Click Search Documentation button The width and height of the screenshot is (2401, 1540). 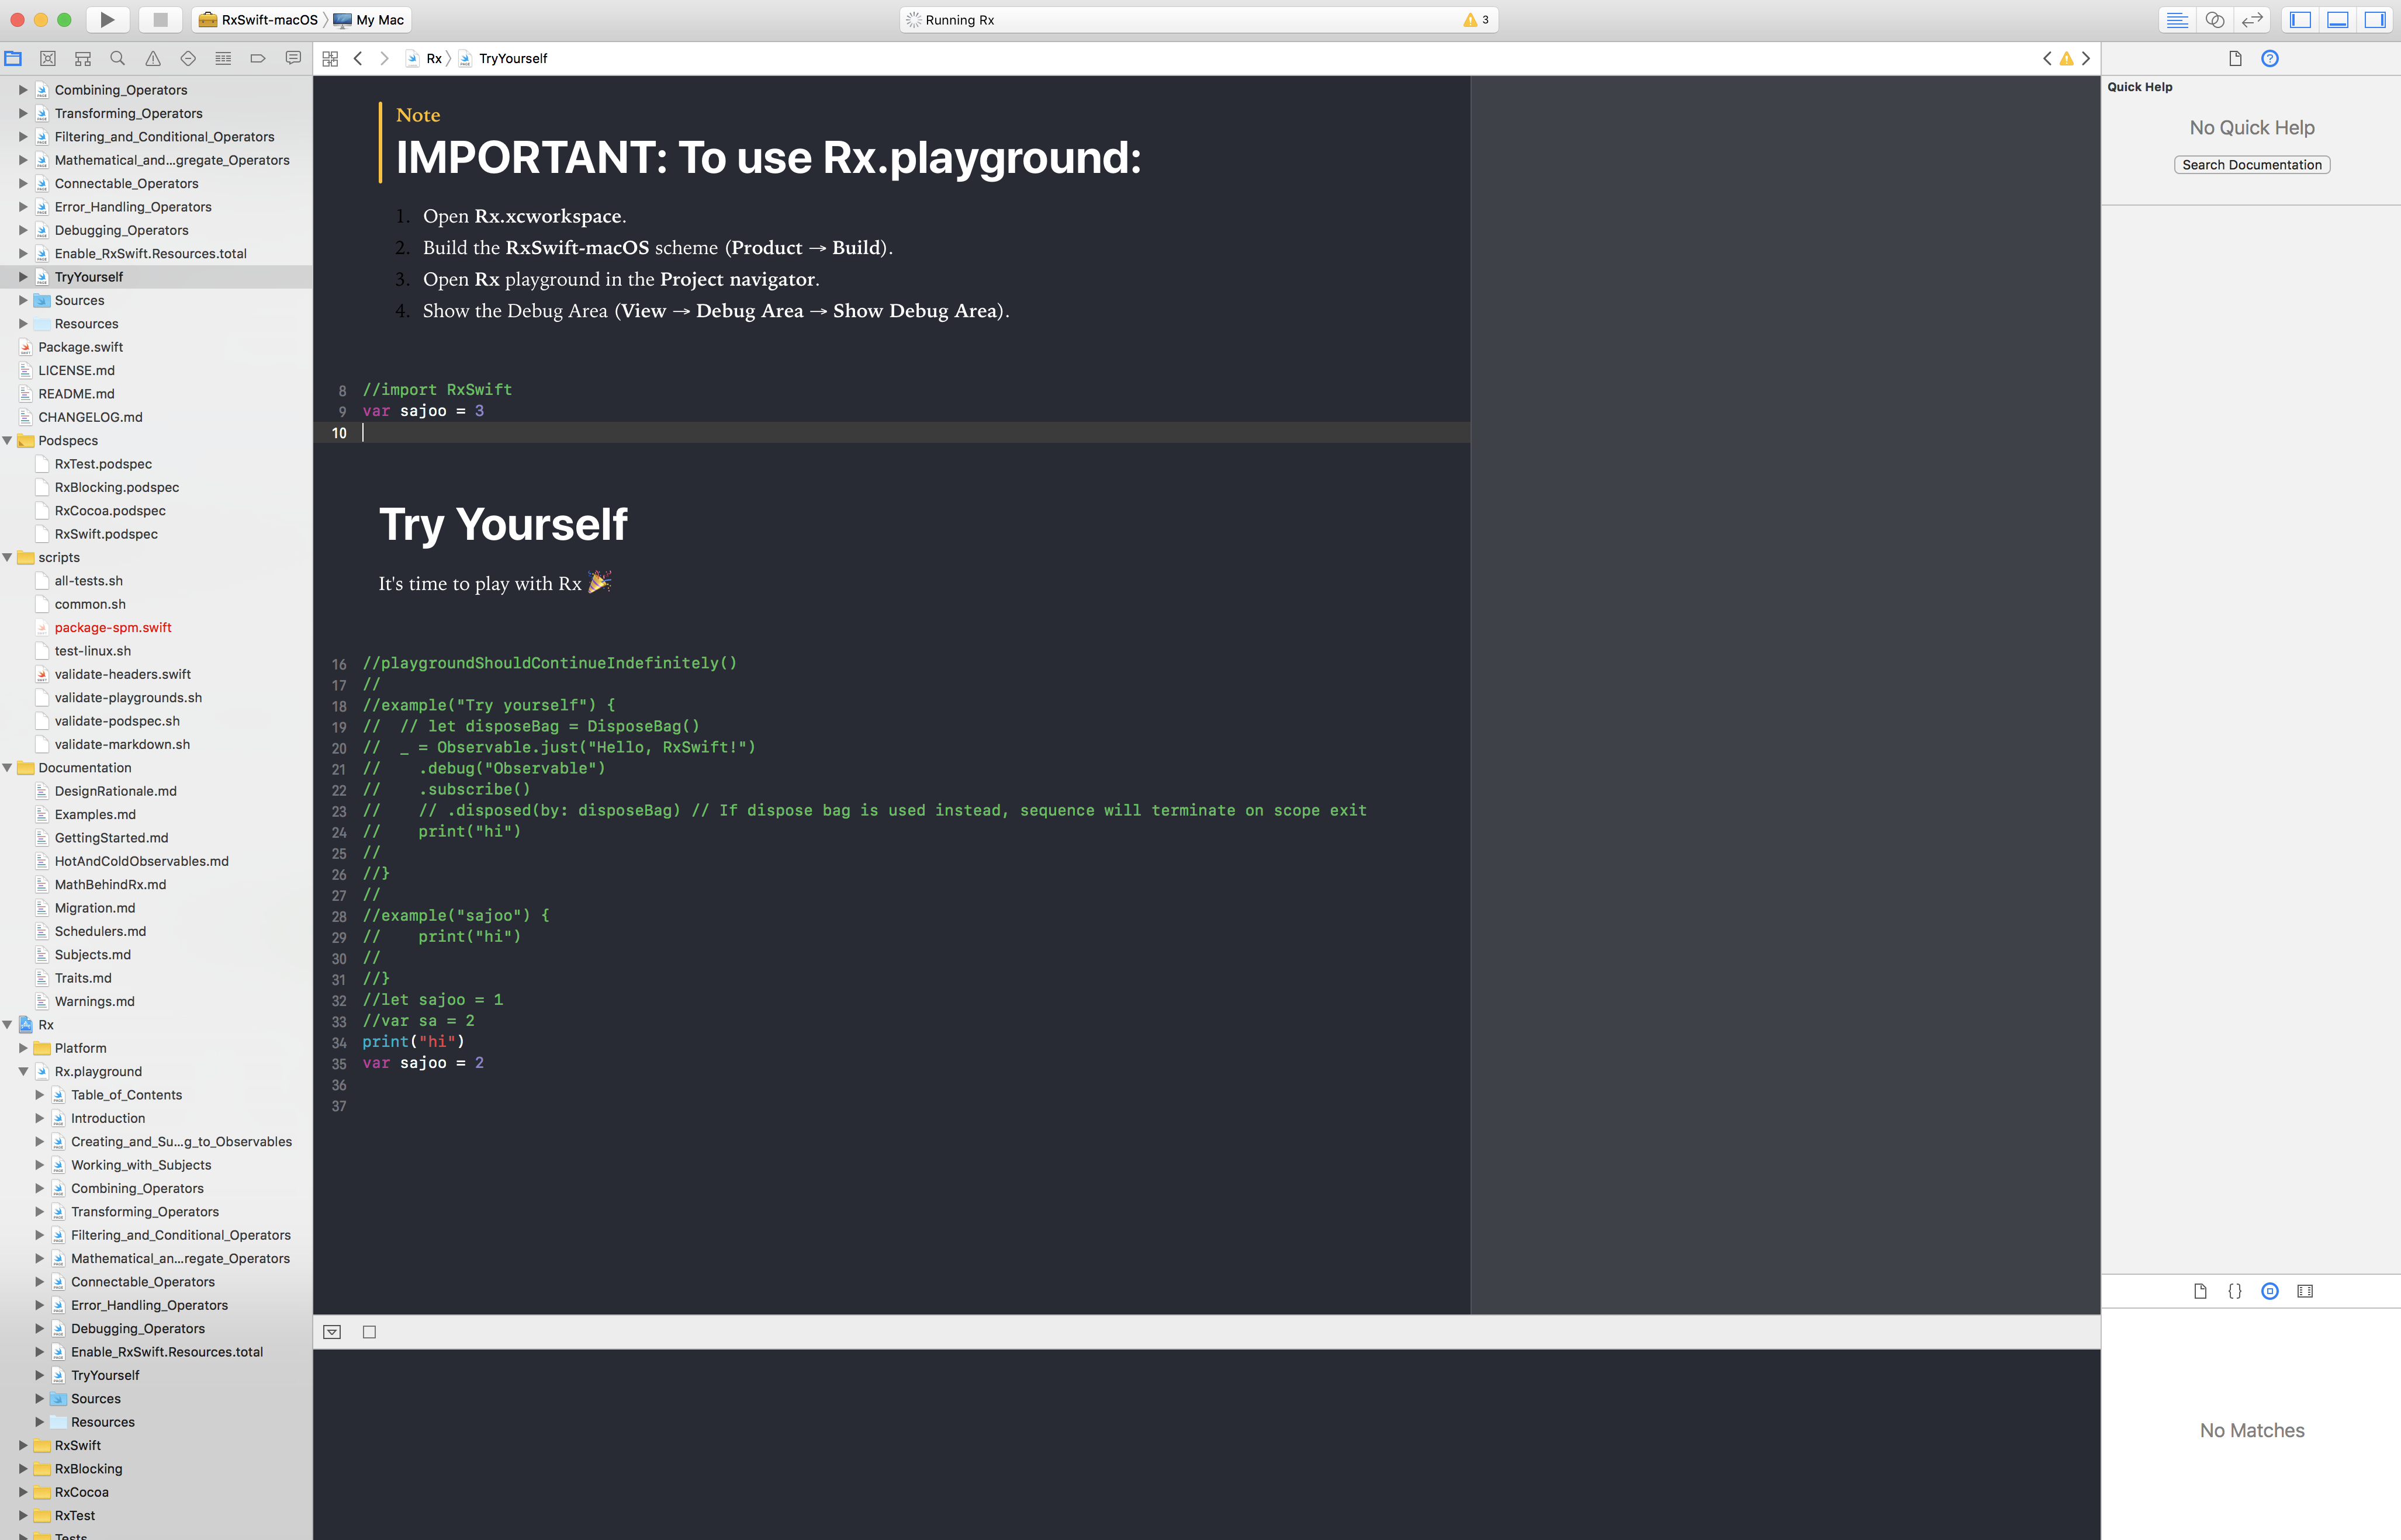pos(2252,165)
